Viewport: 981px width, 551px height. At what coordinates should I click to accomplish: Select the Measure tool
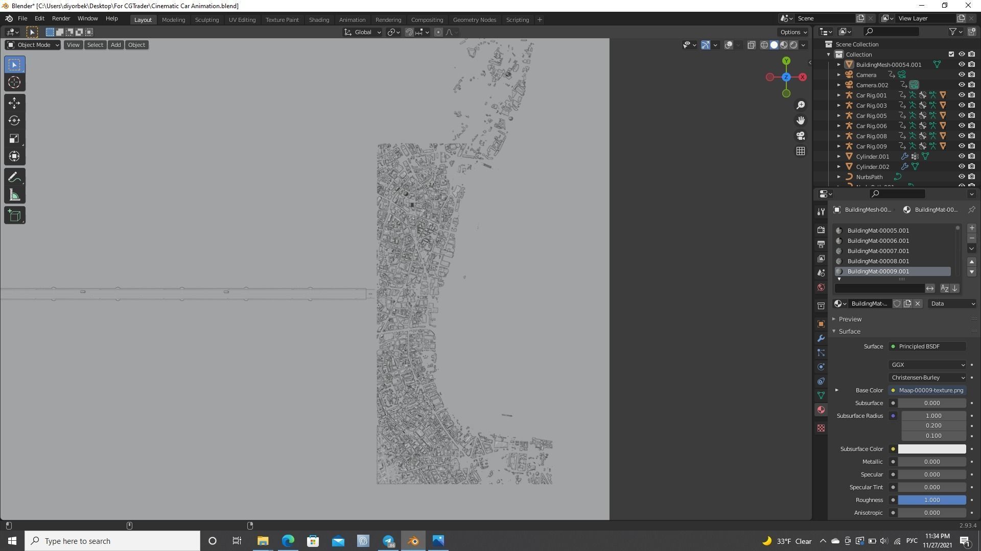(14, 196)
